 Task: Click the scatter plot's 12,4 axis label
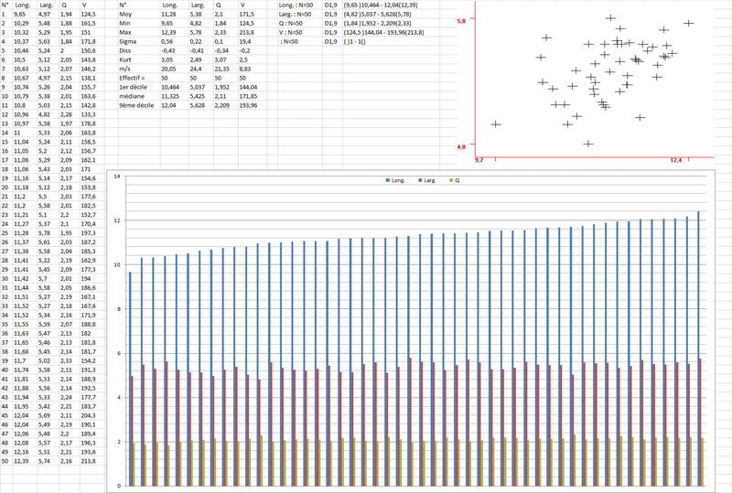point(676,160)
